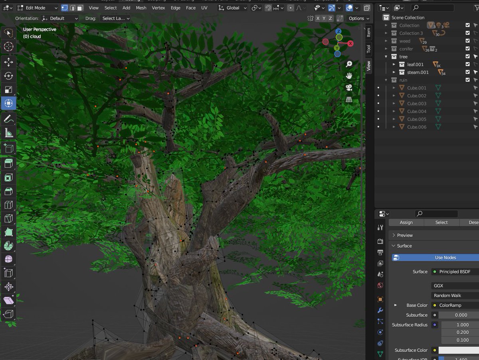Viewport: 479px width, 360px height.
Task: Switch to the Item sidebar tab
Action: [x=368, y=32]
